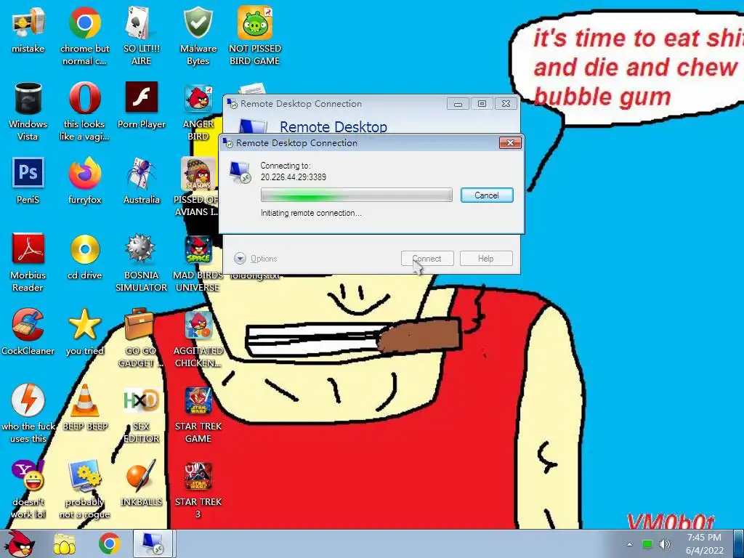Image resolution: width=744 pixels, height=558 pixels.
Task: Open the 7:45 PM clock
Action: pos(704,543)
